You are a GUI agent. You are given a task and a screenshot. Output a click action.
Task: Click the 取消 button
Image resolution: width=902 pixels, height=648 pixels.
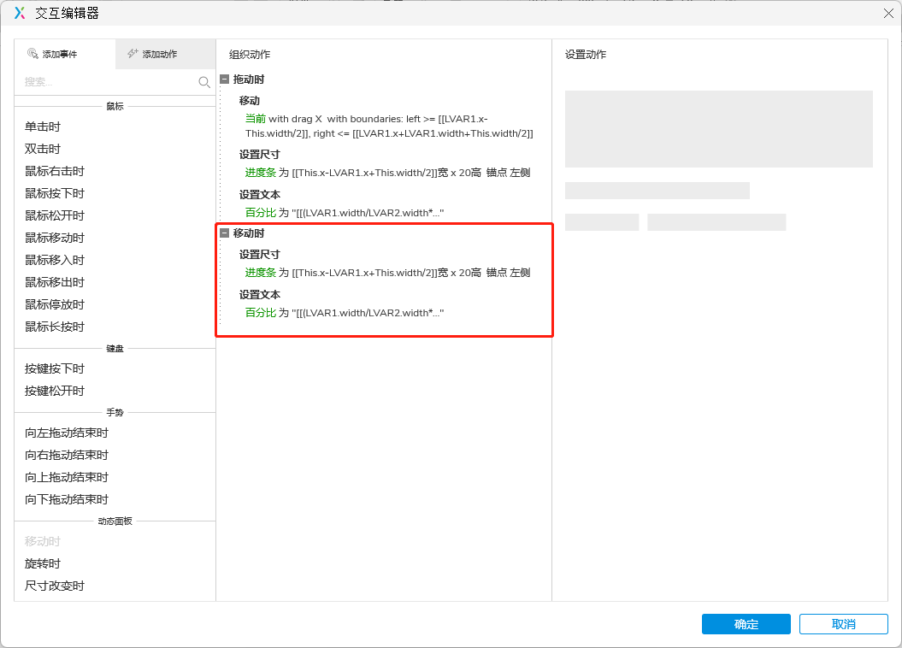click(843, 624)
